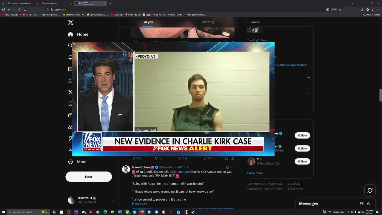Open the Privacy Policy footer link
The height and width of the screenshot is (215, 382).
coord(275,184)
